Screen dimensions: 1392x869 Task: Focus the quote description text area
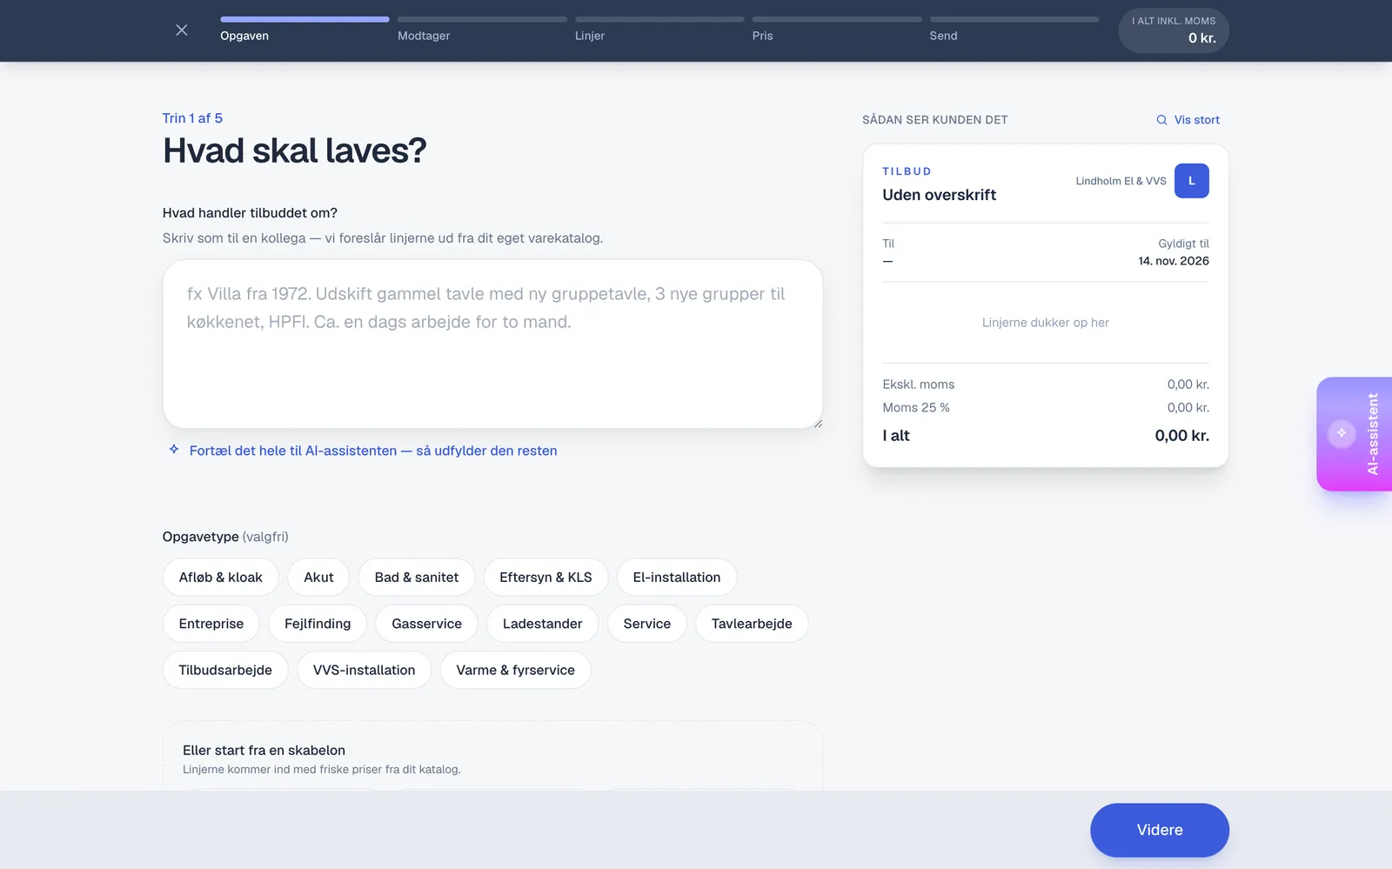pos(492,344)
